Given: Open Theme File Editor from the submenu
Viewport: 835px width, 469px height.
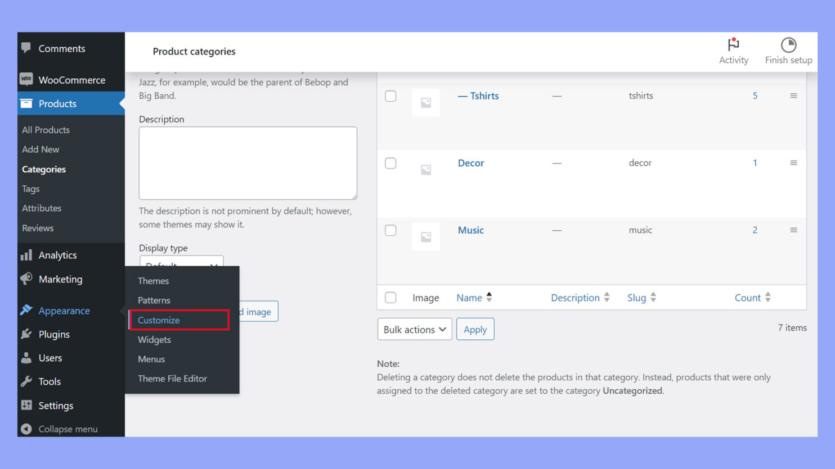Looking at the screenshot, I should tap(173, 379).
